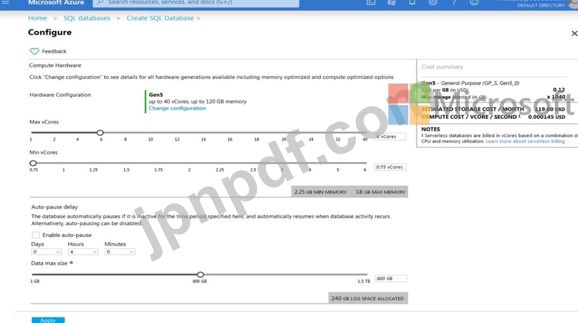Show notifications bell

click(412, 3)
